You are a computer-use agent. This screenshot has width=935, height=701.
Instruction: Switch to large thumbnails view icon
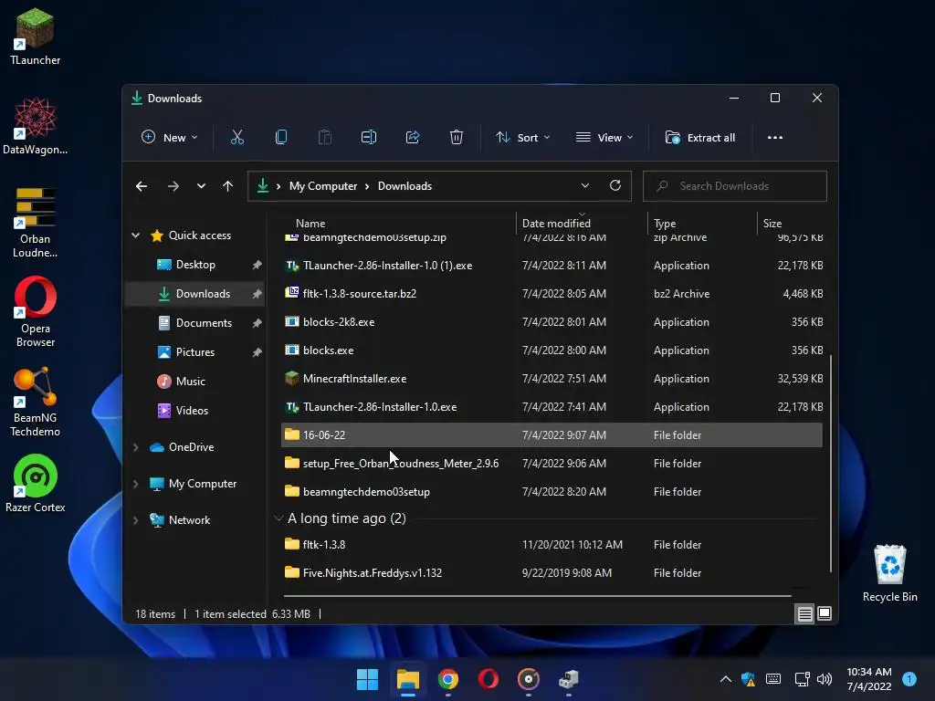(825, 613)
